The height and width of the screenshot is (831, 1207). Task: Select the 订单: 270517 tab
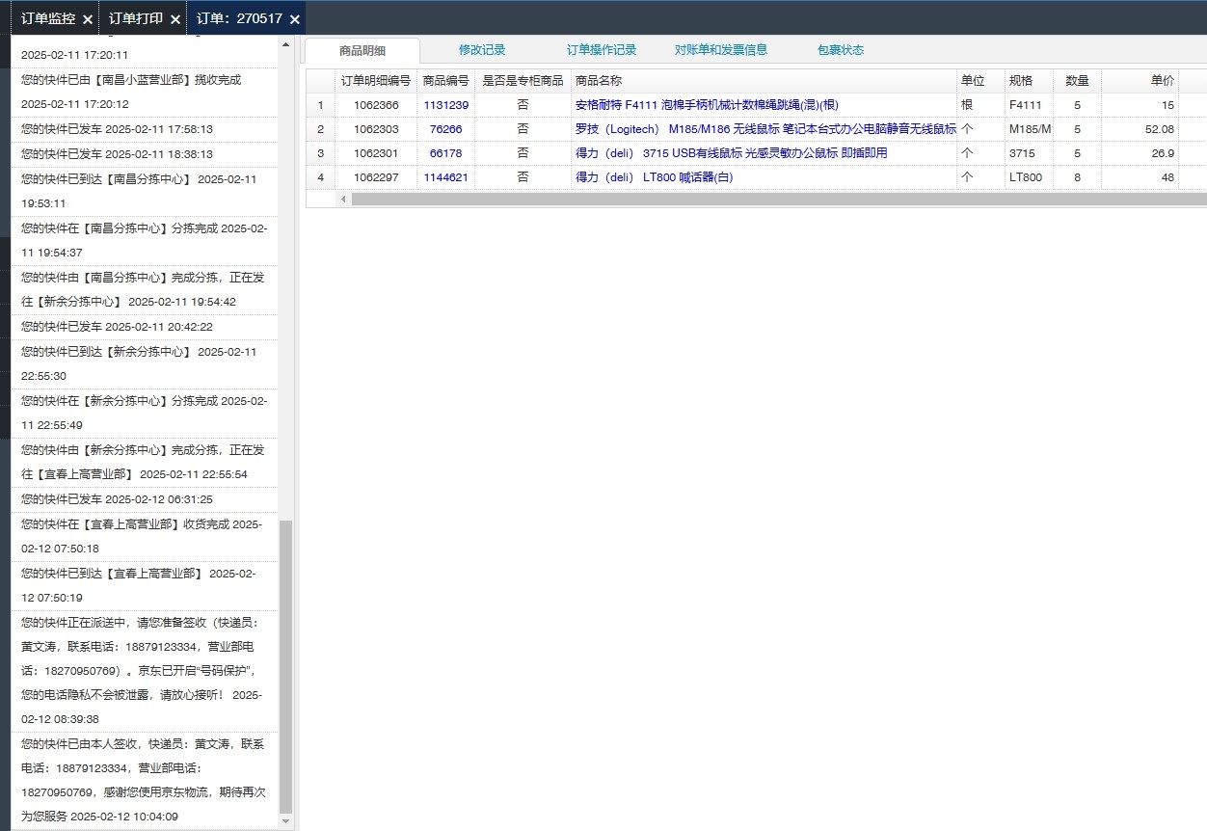click(x=240, y=18)
